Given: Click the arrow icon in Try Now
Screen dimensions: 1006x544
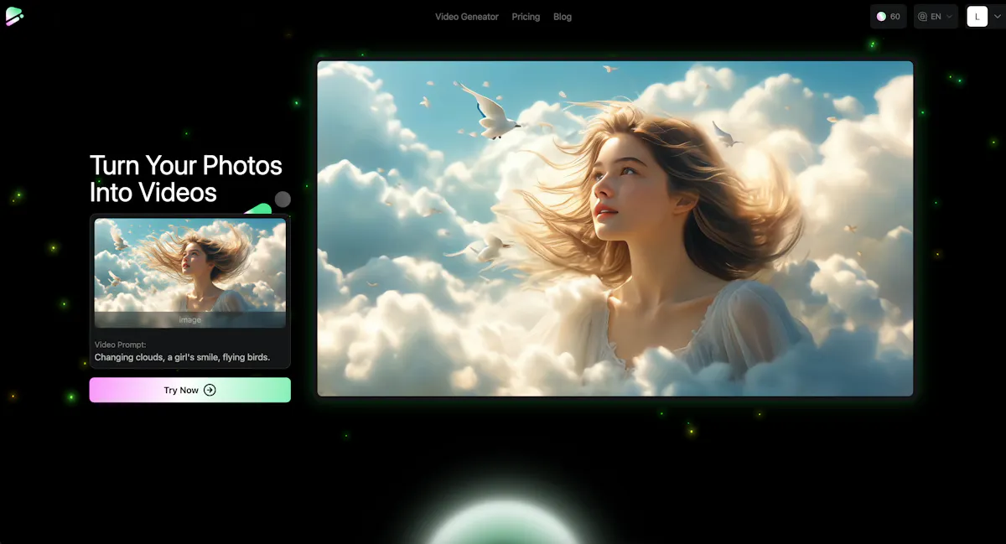Looking at the screenshot, I should pos(210,390).
